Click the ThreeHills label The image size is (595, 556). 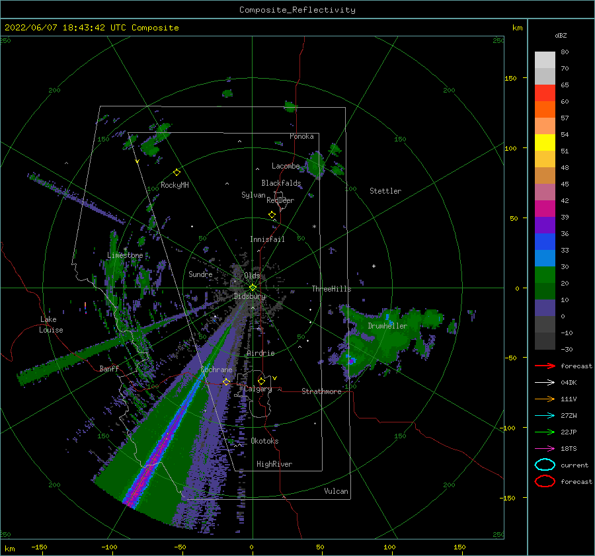click(331, 289)
